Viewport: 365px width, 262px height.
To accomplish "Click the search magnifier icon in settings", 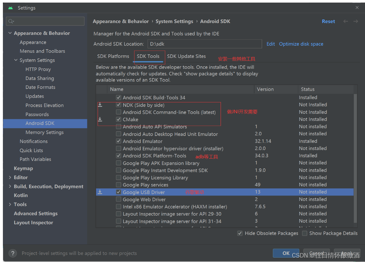I will (11, 21).
